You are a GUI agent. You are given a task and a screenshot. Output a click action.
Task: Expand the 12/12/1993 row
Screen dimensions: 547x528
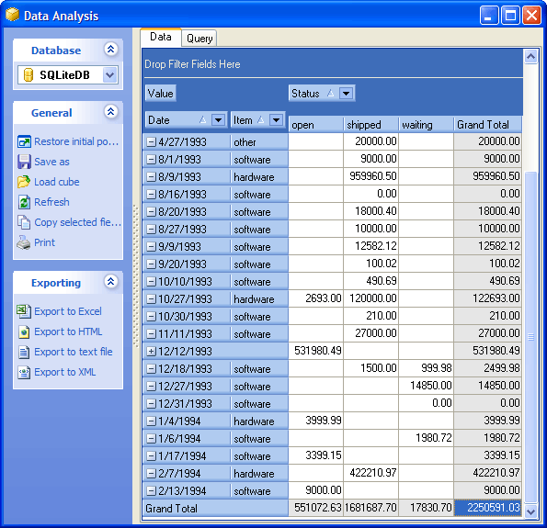[151, 352]
